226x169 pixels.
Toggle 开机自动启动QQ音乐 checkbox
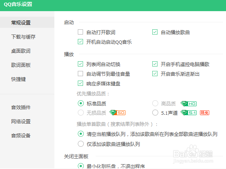[80, 42]
